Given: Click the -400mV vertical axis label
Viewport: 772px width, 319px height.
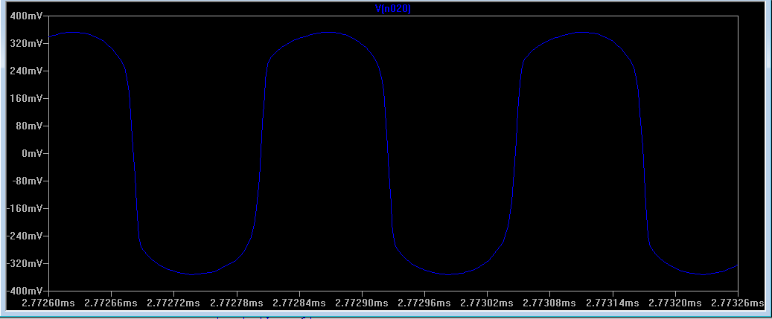Looking at the screenshot, I should (24, 291).
